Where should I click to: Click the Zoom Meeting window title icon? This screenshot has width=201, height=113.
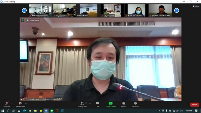pos(2,2)
